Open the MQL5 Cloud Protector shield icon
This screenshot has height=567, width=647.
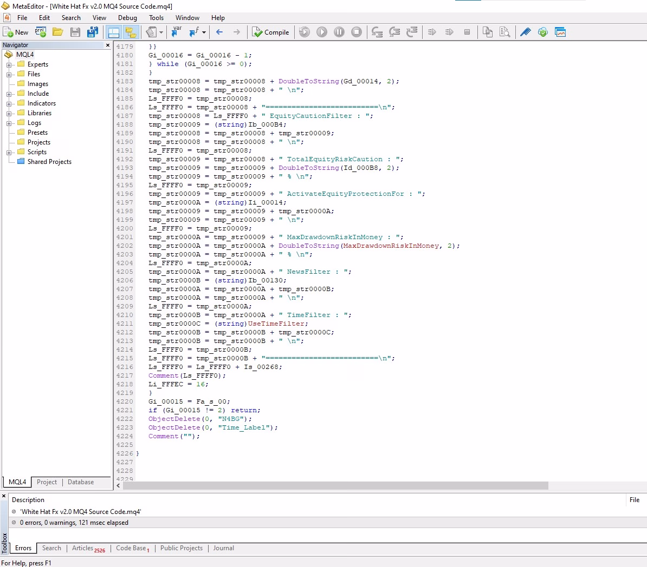542,32
